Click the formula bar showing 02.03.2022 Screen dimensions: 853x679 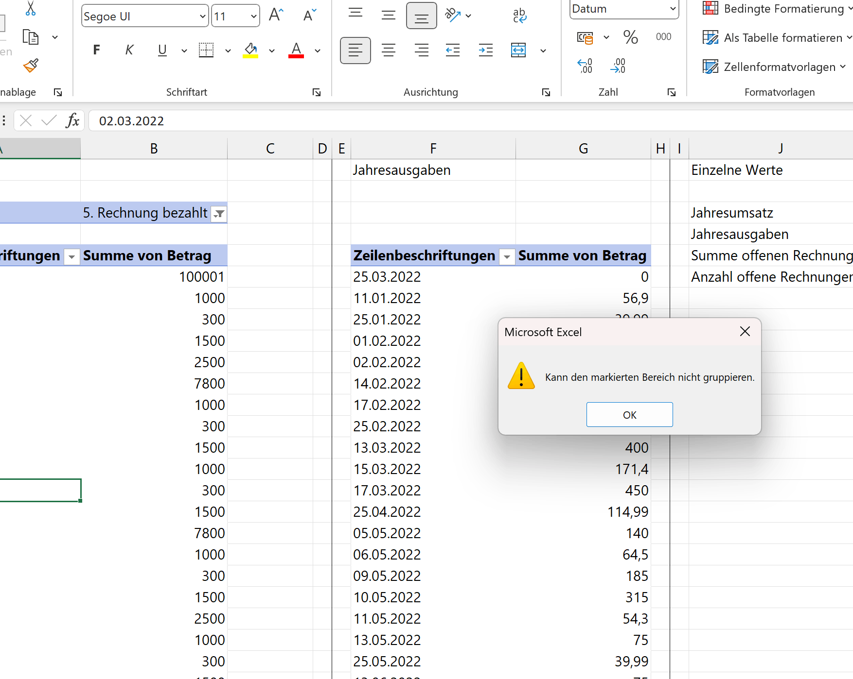coord(471,121)
